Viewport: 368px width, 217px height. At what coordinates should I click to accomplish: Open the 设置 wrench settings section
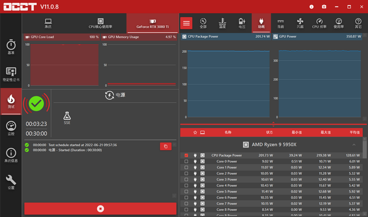point(11,182)
